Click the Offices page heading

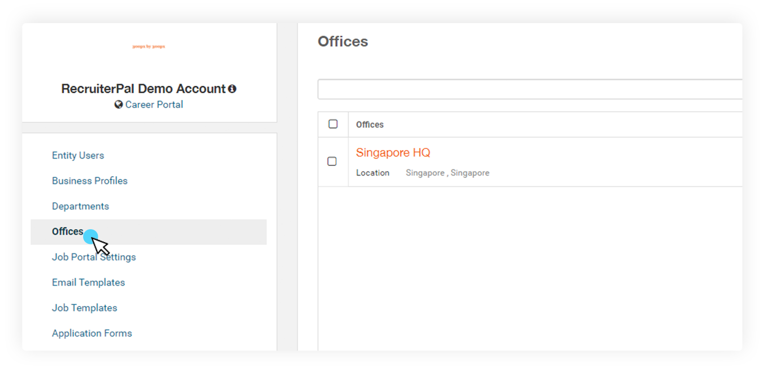(x=343, y=41)
